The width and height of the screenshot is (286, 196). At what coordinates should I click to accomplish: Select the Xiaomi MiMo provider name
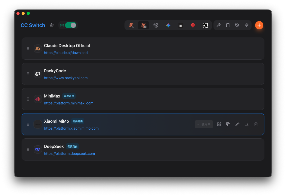click(56, 121)
